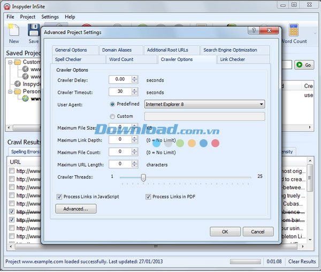
Task: Click the Custom folder icon in Saved Projects
Action: [18, 62]
